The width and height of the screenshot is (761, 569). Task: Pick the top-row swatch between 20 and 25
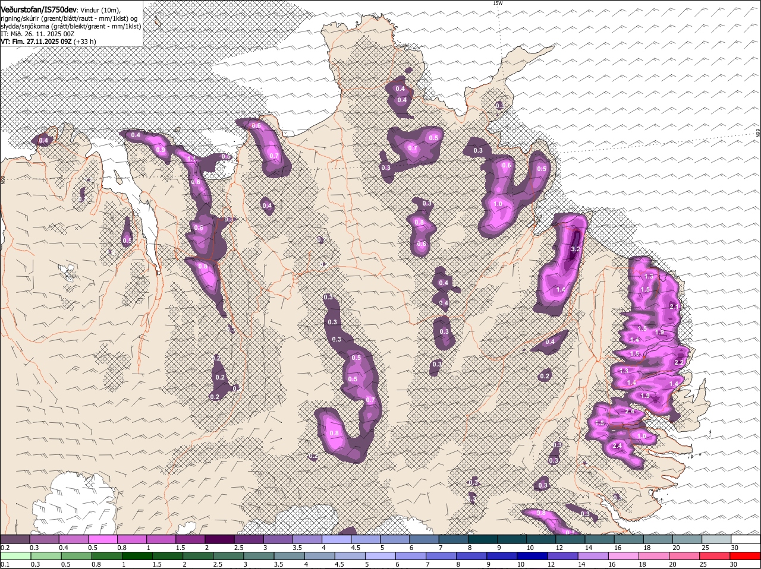pos(687,539)
